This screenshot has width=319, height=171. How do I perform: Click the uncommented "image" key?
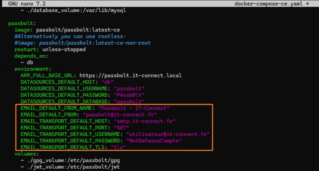pyautogui.click(x=22, y=30)
